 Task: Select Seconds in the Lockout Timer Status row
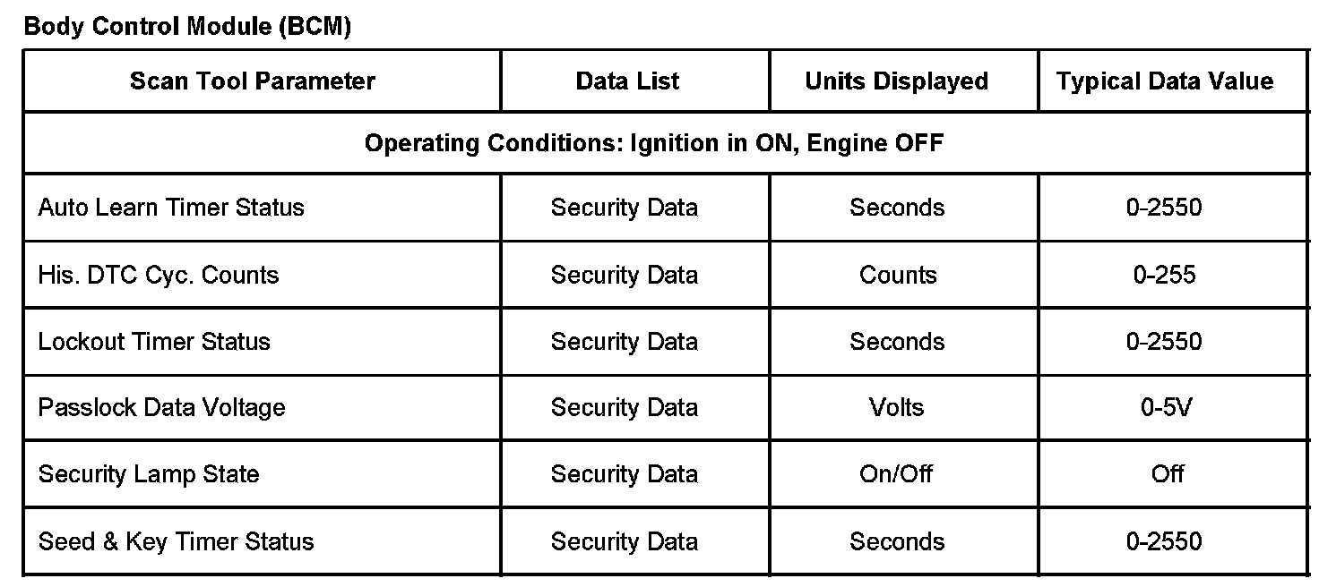(x=897, y=342)
